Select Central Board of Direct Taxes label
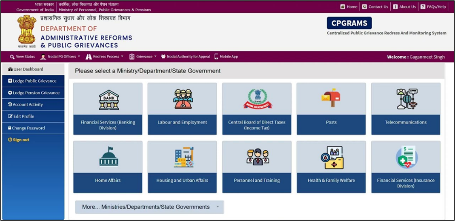 tap(257, 125)
